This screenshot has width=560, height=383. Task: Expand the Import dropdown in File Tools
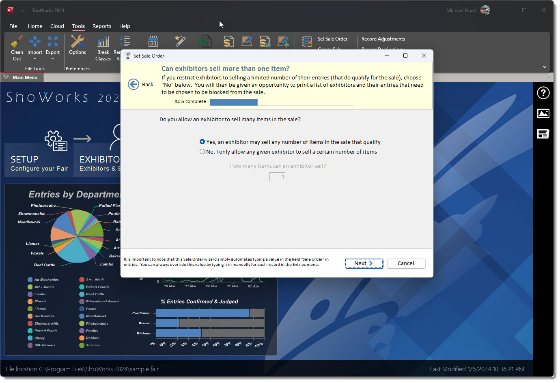[x=35, y=59]
